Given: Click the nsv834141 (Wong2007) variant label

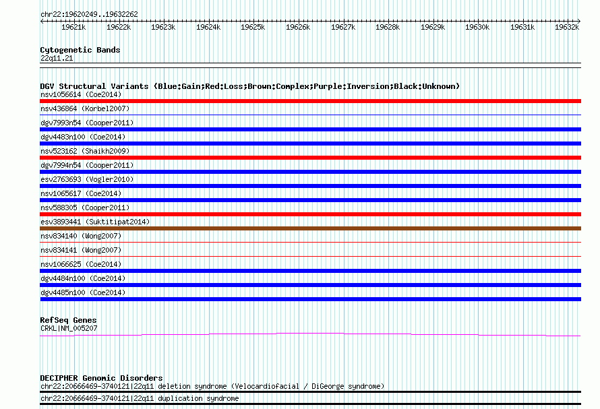Looking at the screenshot, I should pos(81,250).
